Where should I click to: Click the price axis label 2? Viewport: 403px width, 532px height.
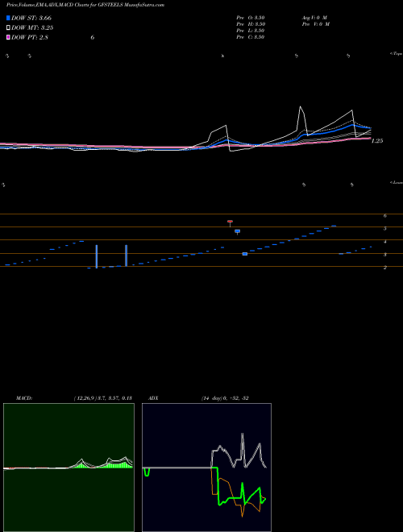tap(385, 268)
